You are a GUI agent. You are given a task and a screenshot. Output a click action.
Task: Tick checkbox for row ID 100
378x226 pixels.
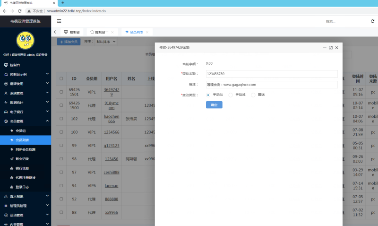pos(61,132)
